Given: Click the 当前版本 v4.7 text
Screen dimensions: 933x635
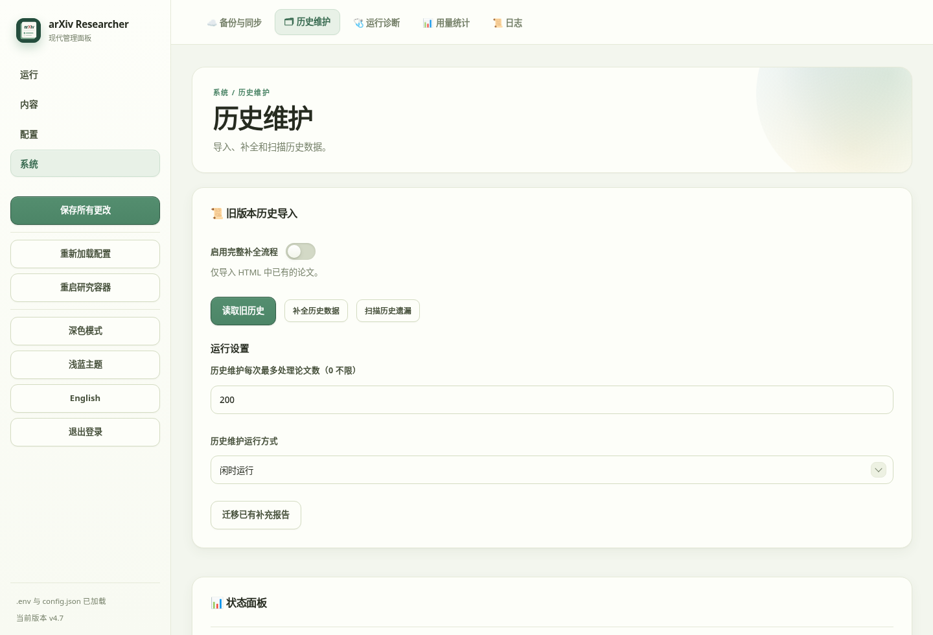Looking at the screenshot, I should [x=40, y=618].
